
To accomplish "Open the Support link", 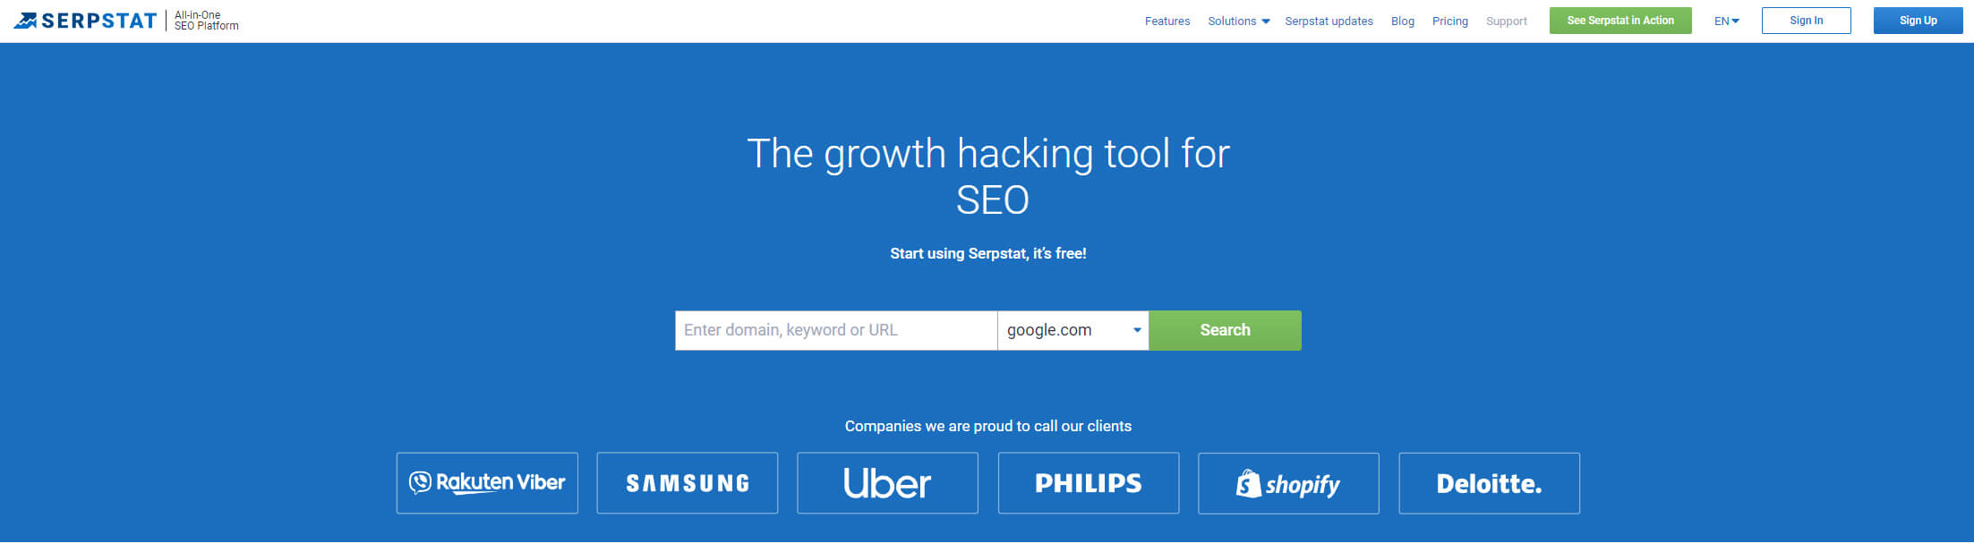I will (1506, 21).
